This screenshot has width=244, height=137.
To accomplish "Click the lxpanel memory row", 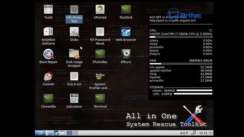I will 181,77.
